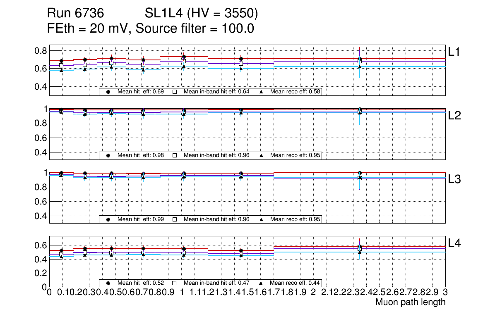Select 'Mean hit eff: 0.99' legend text
495x319 pixels.
[141, 219]
